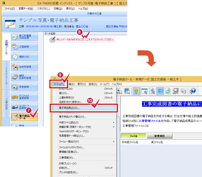Open アスファルト温度管理 in the sidebar
The height and width of the screenshot is (177, 202).
tap(24, 97)
